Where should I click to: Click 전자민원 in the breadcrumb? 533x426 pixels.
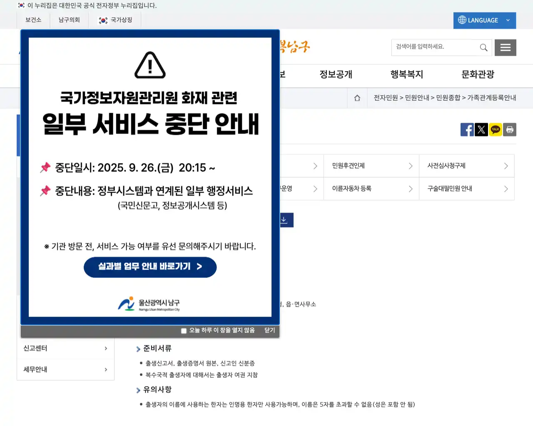[386, 97]
